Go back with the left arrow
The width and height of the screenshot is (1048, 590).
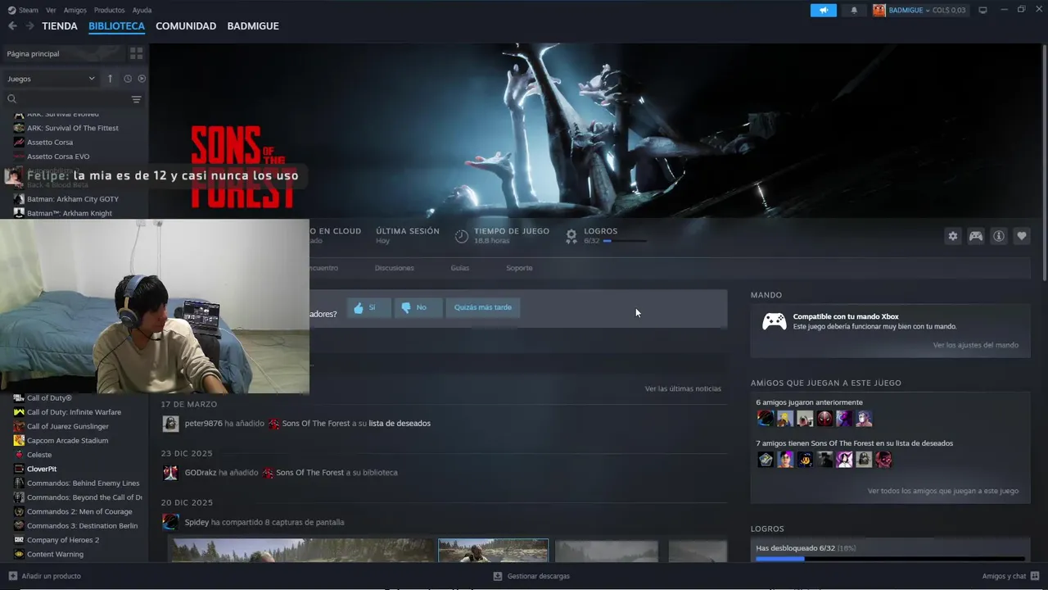point(12,26)
